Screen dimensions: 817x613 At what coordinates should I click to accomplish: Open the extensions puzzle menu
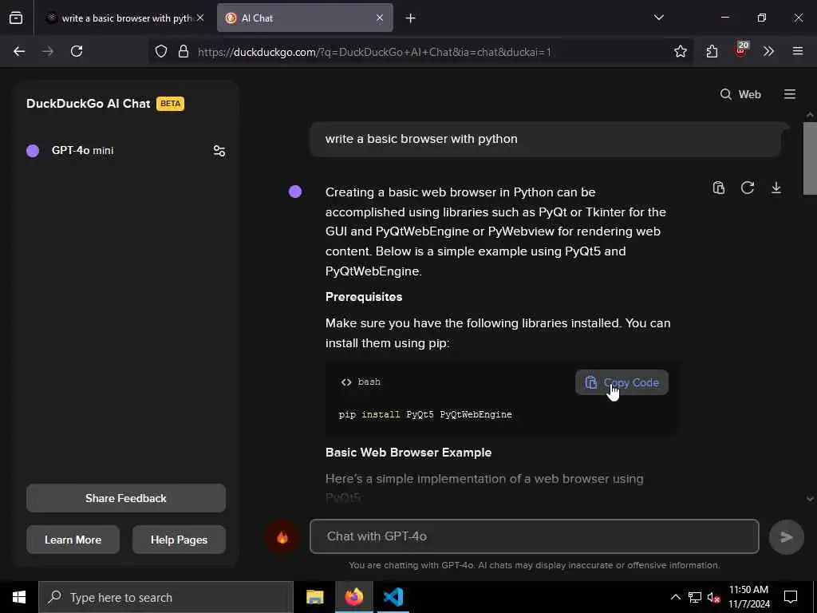click(712, 51)
